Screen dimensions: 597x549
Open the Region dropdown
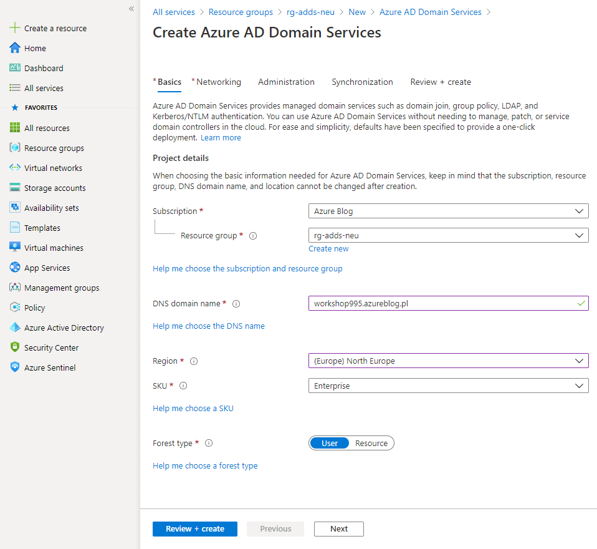[447, 361]
